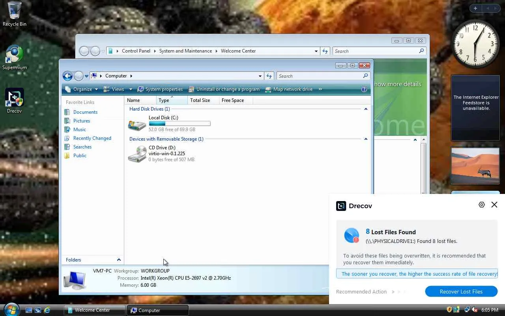Click the VM7-PC computer icon in details pane

point(75,279)
